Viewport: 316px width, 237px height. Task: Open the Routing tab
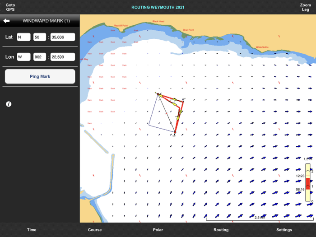(x=221, y=230)
